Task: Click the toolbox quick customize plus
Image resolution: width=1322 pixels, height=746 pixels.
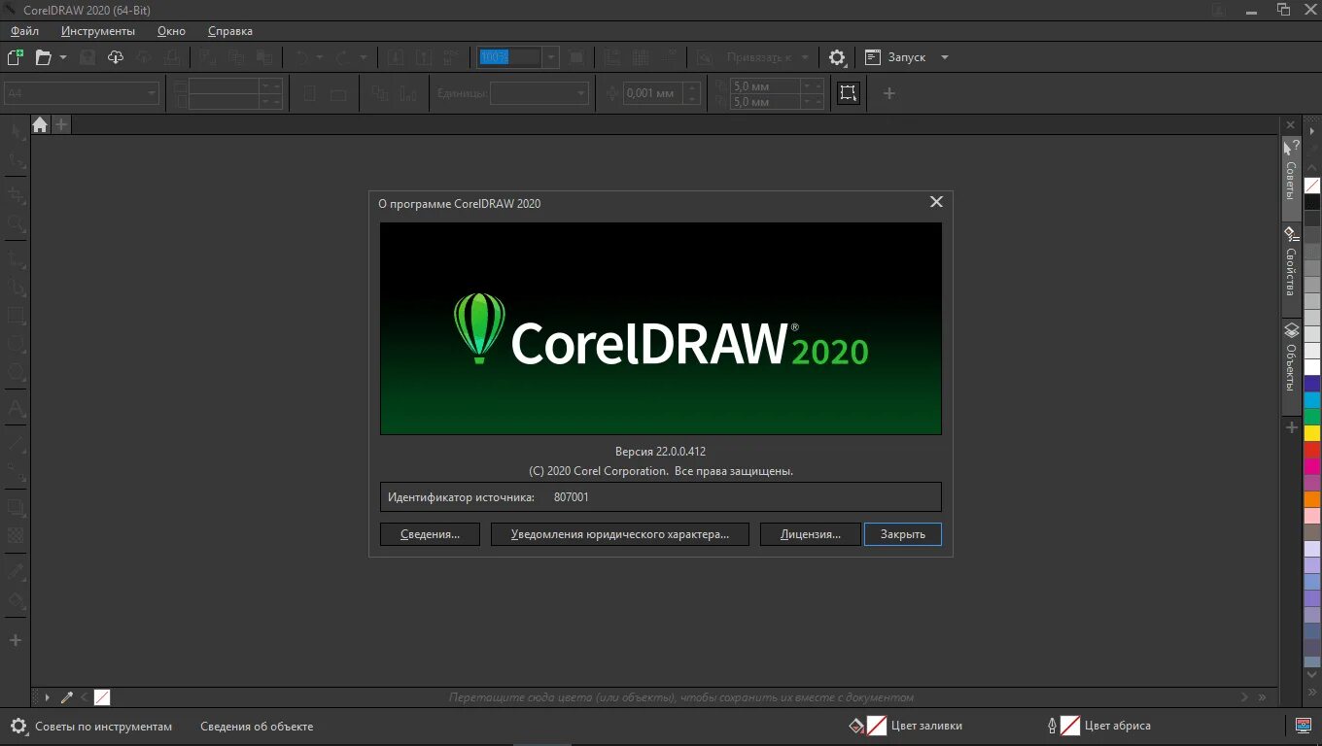Action: click(16, 641)
